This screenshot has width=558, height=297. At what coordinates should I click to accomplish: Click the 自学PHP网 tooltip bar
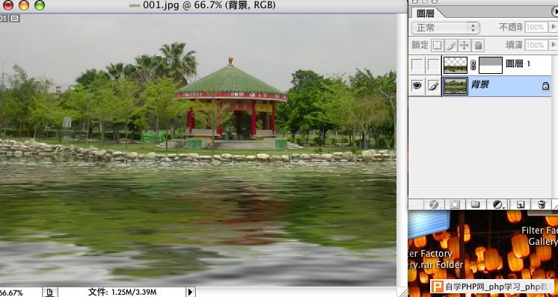(x=492, y=286)
